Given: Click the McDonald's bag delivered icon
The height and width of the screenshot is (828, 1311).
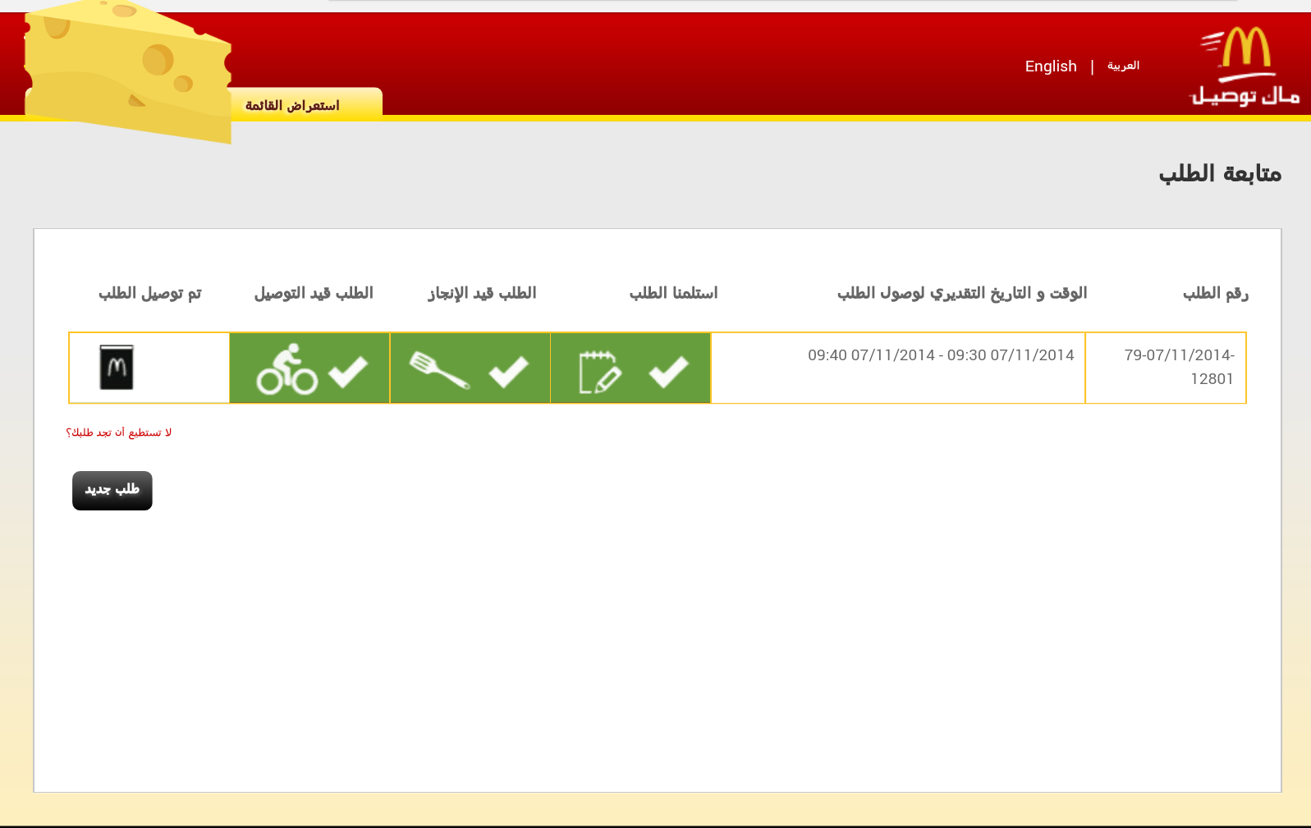Looking at the screenshot, I should point(117,367).
